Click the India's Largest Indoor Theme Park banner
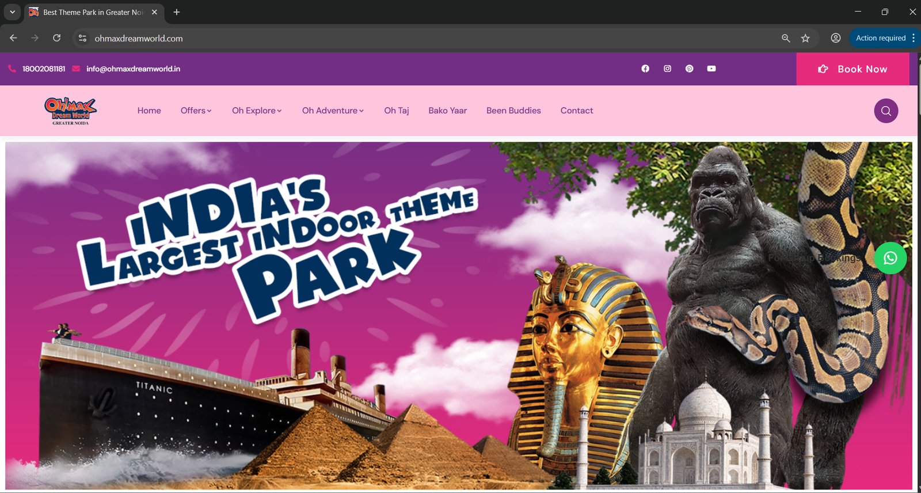This screenshot has width=921, height=493. pyautogui.click(x=458, y=316)
